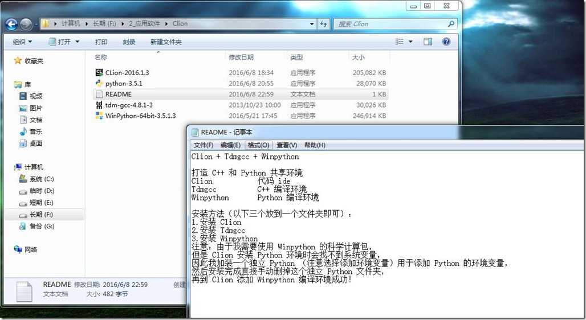Click the python-3.5.1 modified date 2016/6/8 20:55
This screenshot has width=586, height=320.
[251, 83]
